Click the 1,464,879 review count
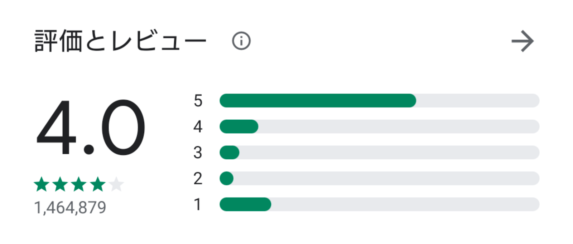The image size is (573, 244). coord(70,208)
